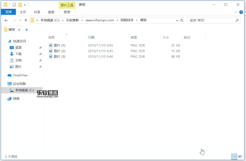
Task: Click www.isharepc.com in the address breadcrumb
Action: pos(100,20)
